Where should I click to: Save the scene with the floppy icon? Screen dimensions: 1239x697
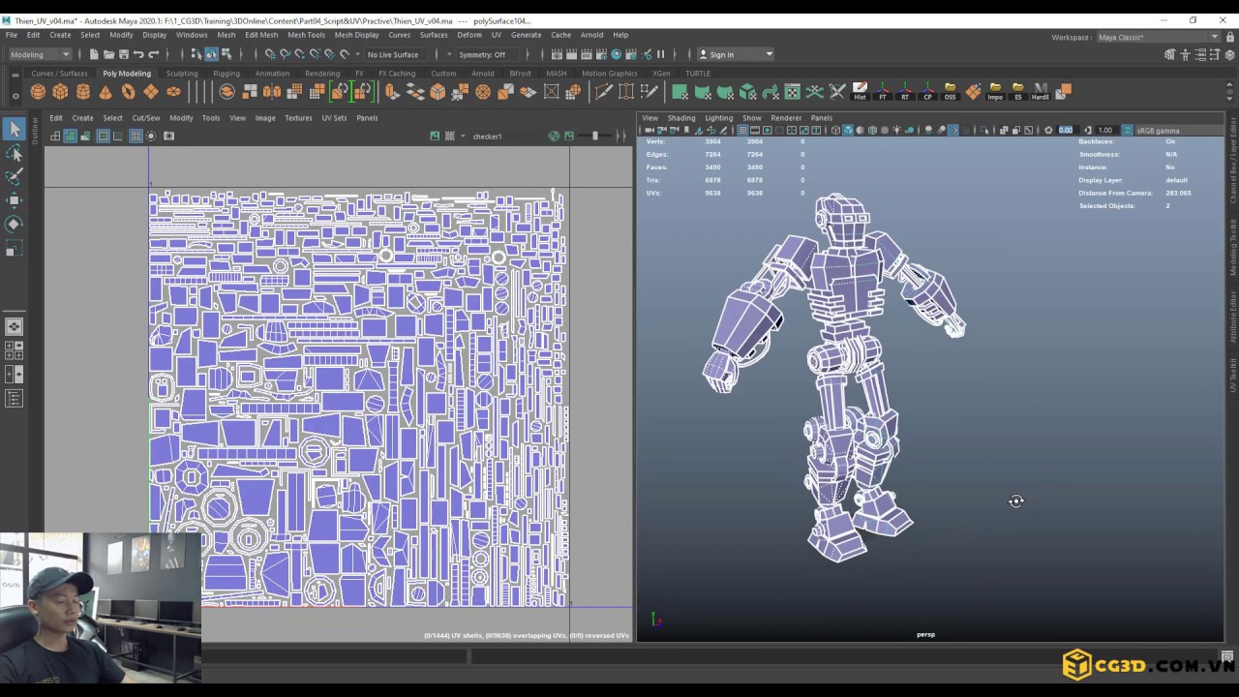pos(123,54)
